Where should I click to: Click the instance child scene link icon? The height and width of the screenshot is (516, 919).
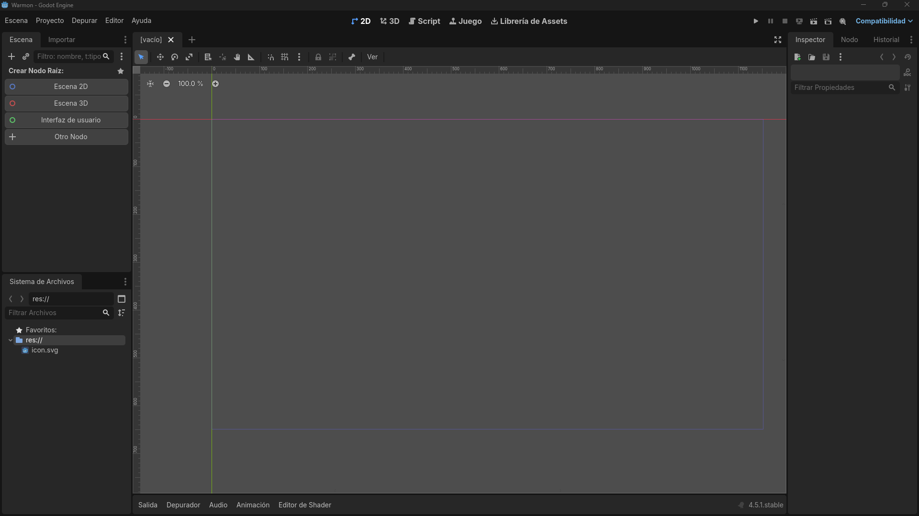pyautogui.click(x=26, y=56)
